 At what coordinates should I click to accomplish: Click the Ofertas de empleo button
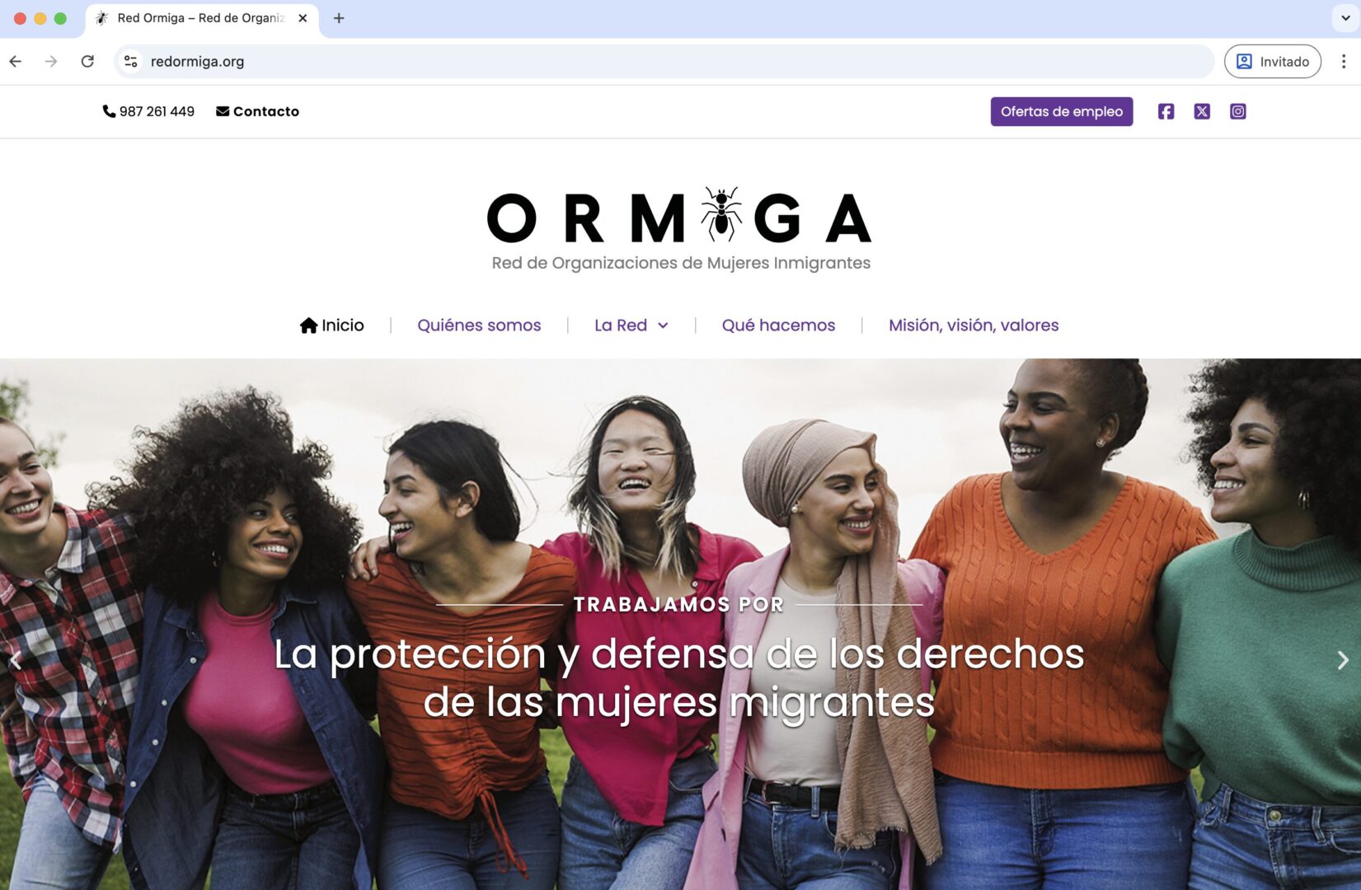coord(1062,111)
